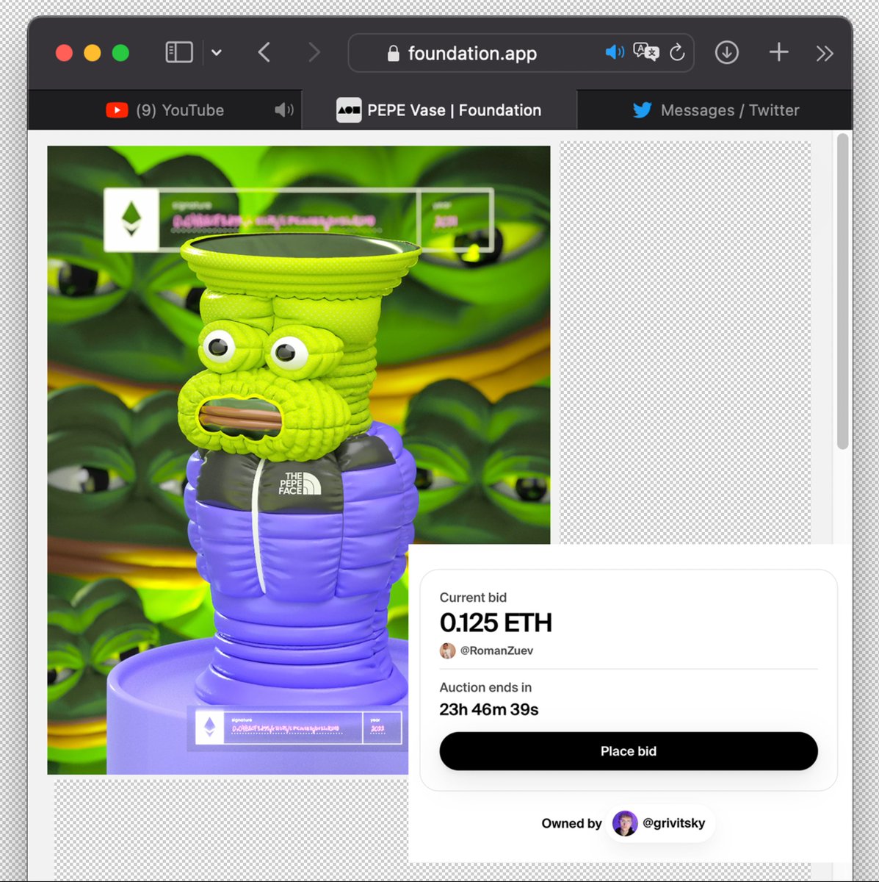Show downloads with the download icon
Viewport: 879px width, 882px height.
pos(727,52)
